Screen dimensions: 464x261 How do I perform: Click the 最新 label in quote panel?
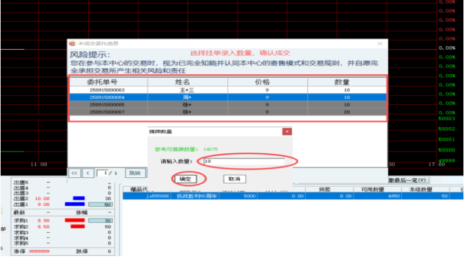point(19,213)
